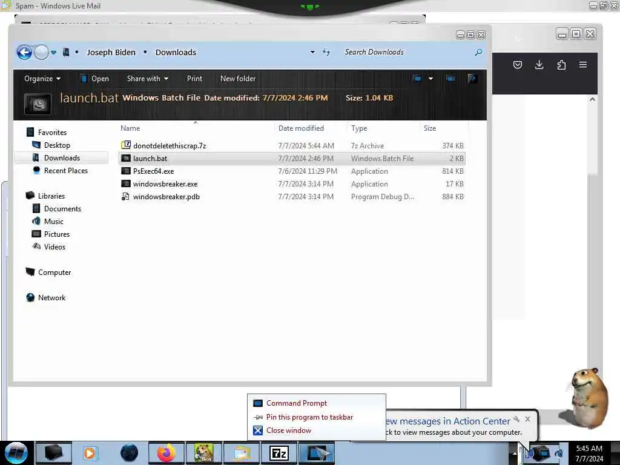
Task: Sort files by Name column
Action: (130, 128)
